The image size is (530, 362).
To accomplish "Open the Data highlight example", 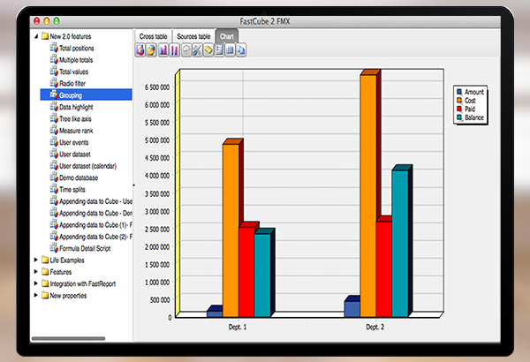I will point(78,107).
